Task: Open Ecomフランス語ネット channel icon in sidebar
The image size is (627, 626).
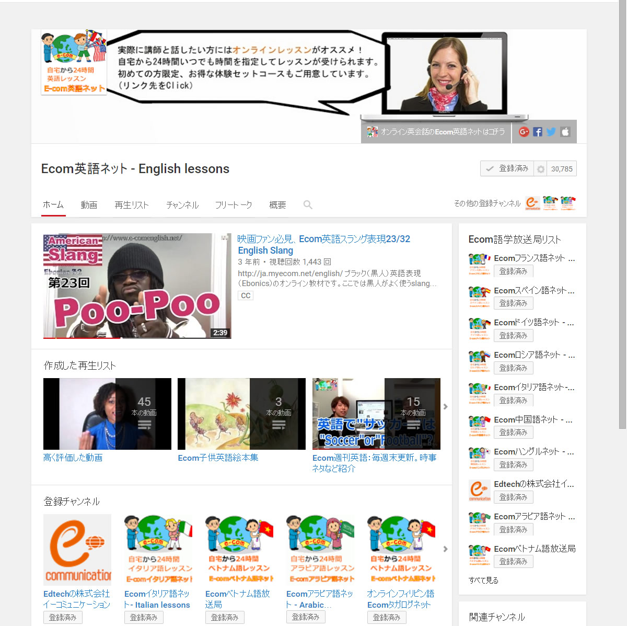Action: click(479, 264)
